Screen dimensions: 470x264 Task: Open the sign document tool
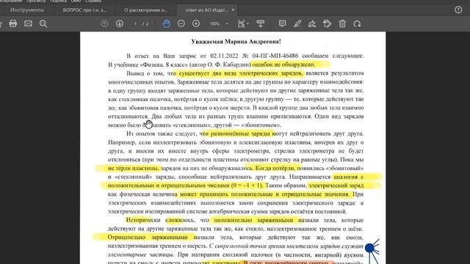312,23
